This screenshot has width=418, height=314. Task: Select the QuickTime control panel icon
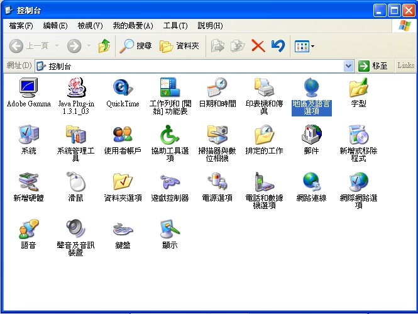123,87
